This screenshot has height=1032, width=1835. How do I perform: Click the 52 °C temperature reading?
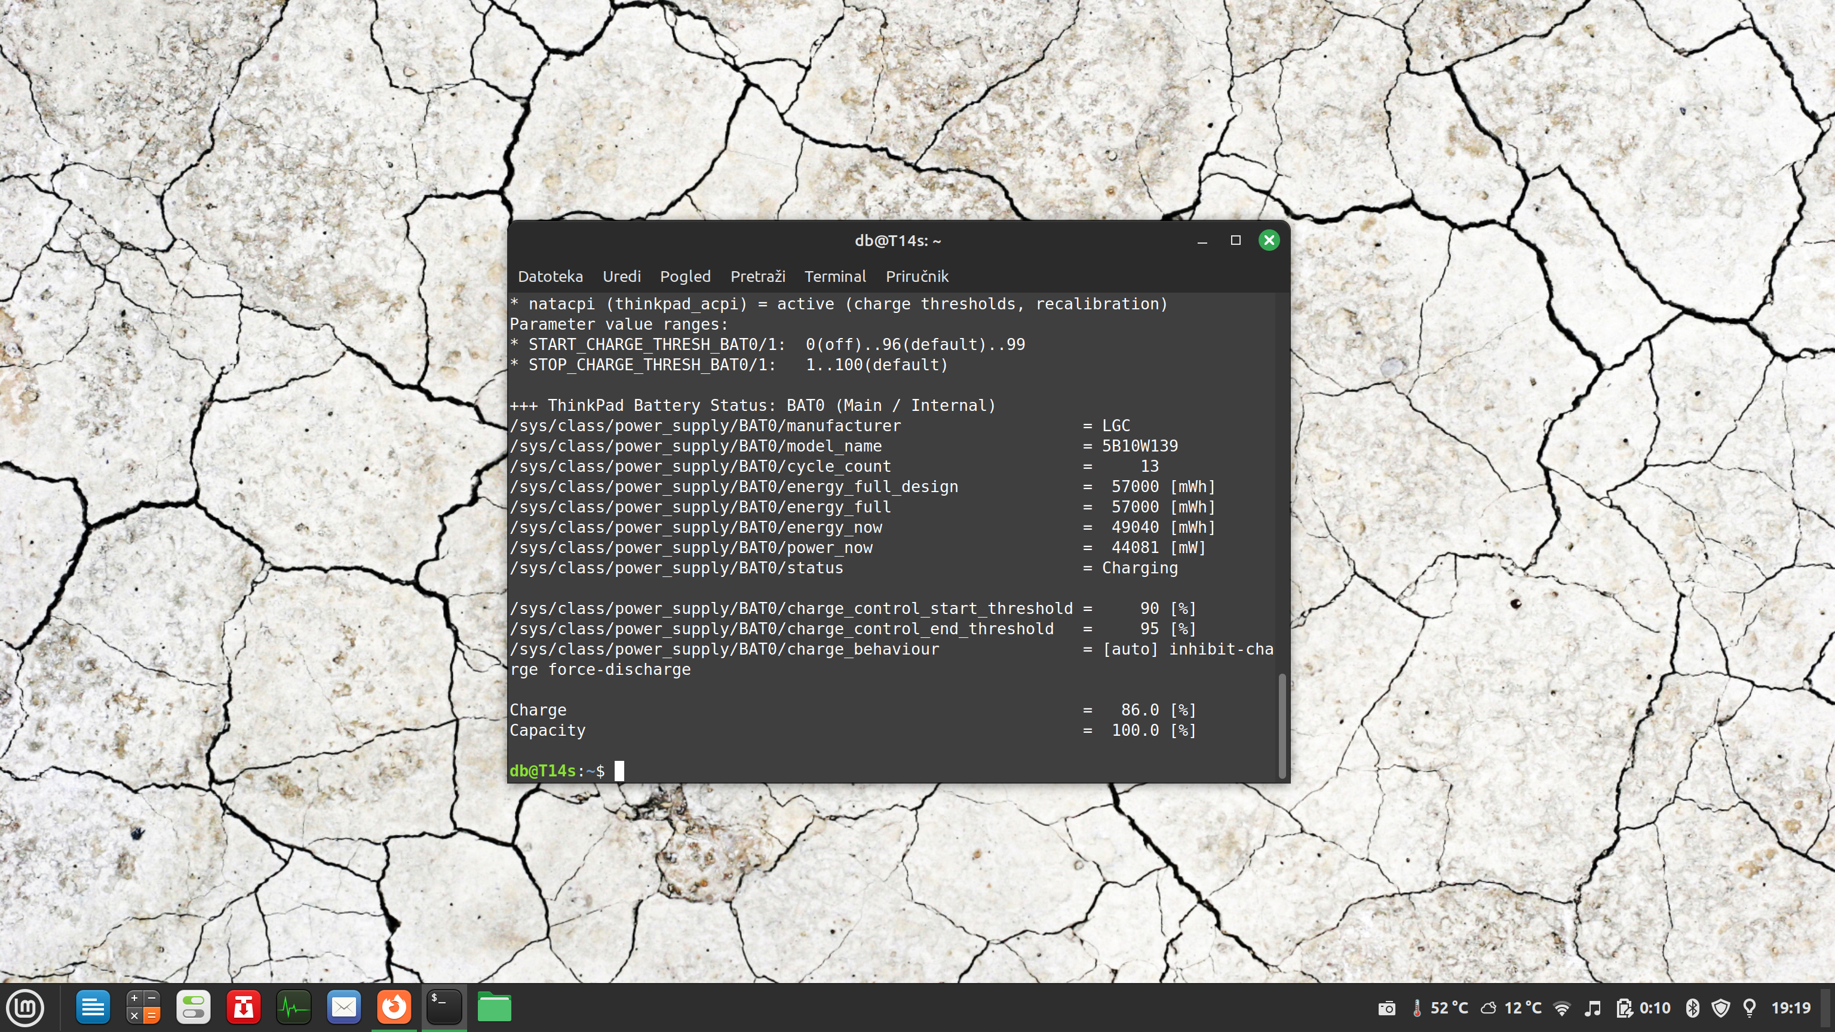[1449, 1008]
